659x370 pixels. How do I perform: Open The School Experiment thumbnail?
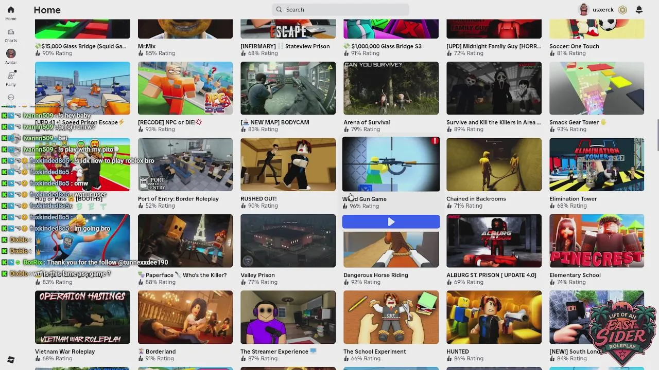(391, 317)
